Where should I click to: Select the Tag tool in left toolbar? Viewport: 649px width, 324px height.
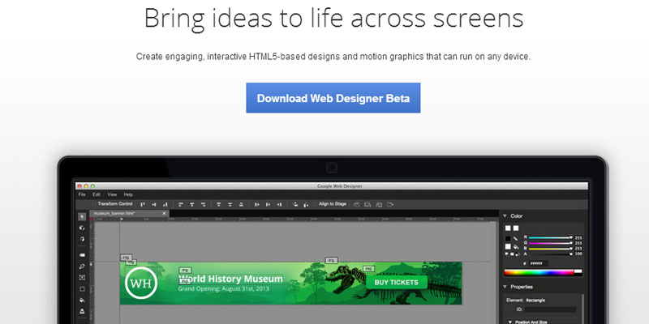click(x=82, y=254)
